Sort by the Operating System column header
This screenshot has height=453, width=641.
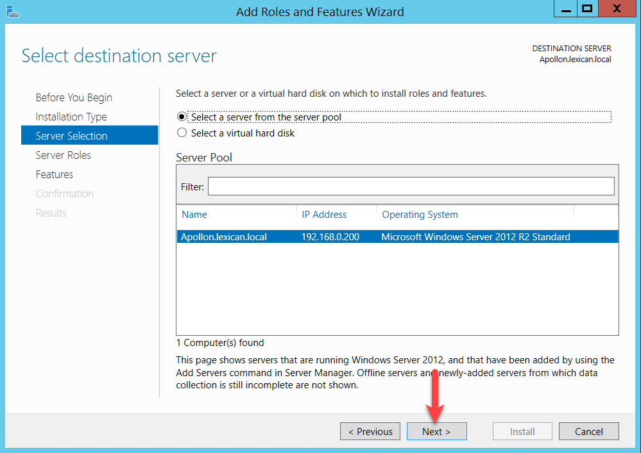click(x=420, y=215)
